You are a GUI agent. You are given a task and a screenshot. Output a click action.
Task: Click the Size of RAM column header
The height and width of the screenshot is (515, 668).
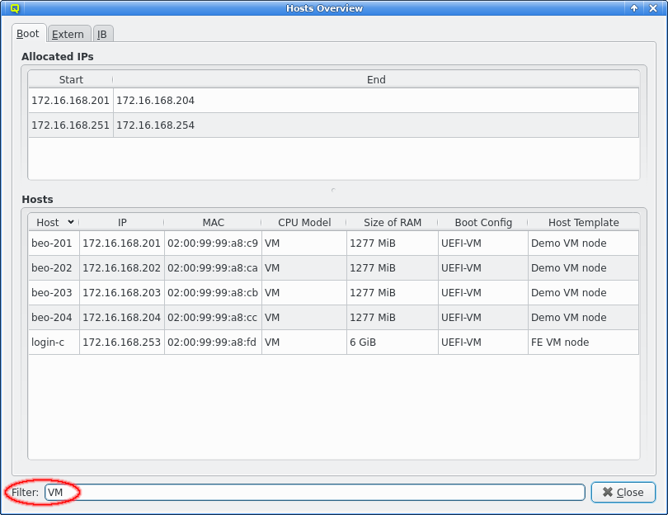click(x=392, y=222)
